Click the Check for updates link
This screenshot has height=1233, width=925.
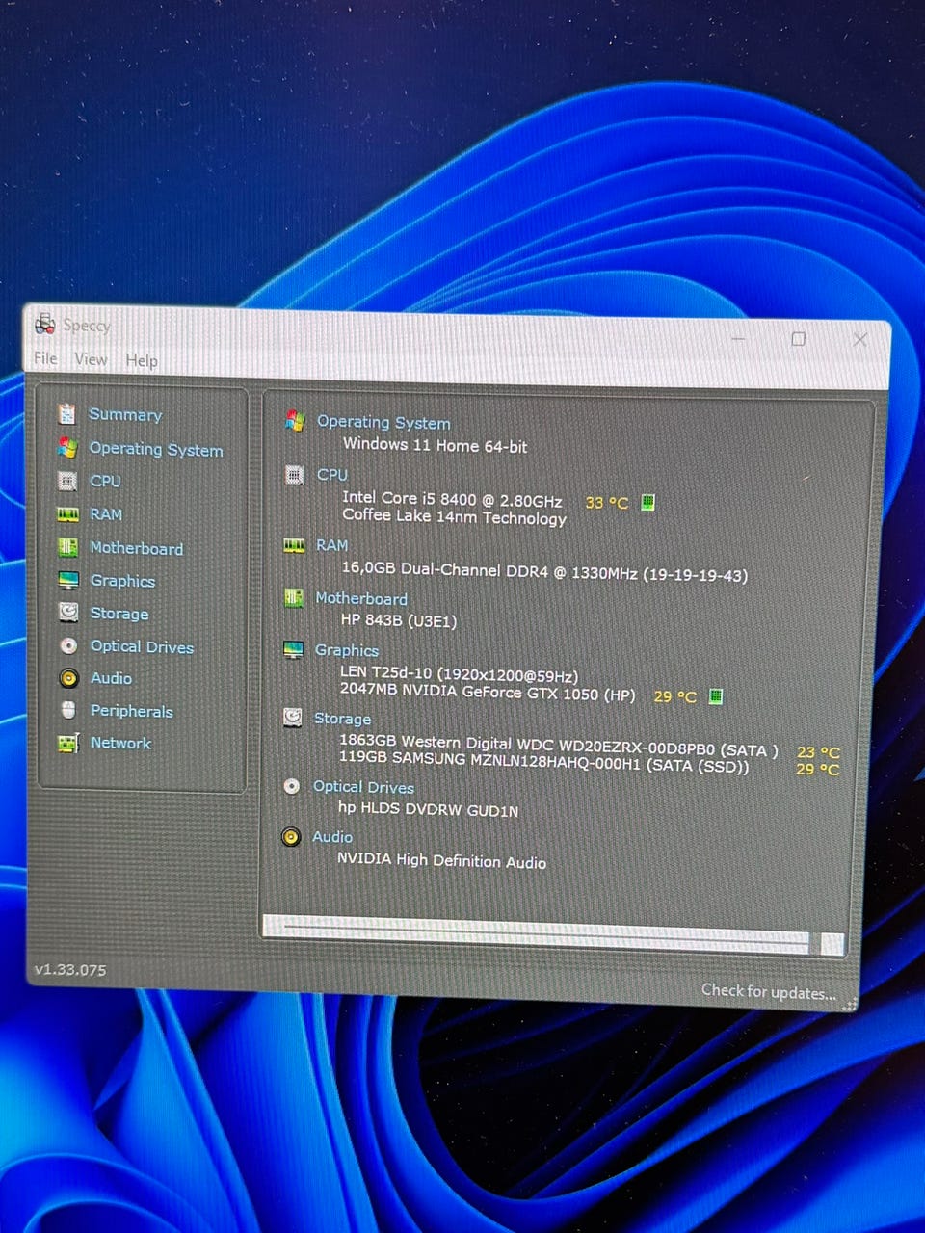(x=768, y=991)
